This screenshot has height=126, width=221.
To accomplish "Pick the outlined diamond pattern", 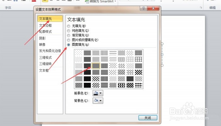I will (x=138, y=79).
